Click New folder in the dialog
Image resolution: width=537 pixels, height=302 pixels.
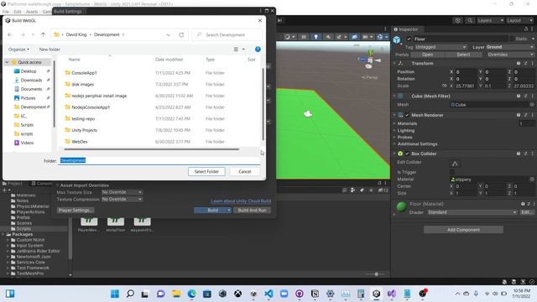click(50, 49)
